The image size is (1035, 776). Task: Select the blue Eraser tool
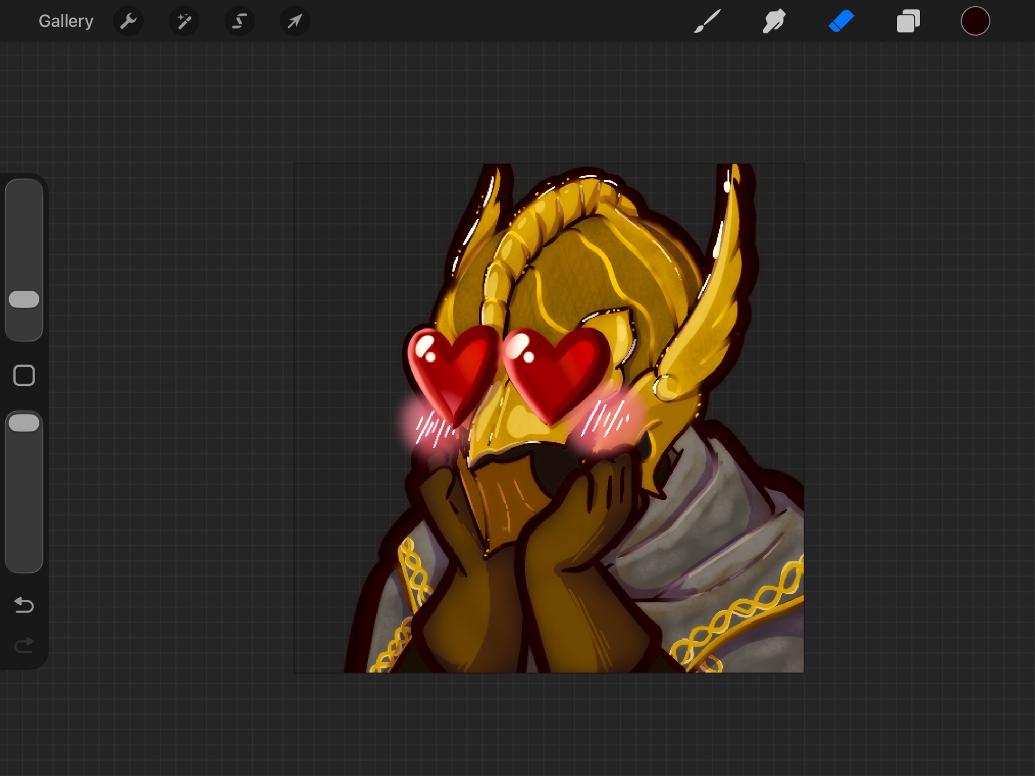[841, 21]
